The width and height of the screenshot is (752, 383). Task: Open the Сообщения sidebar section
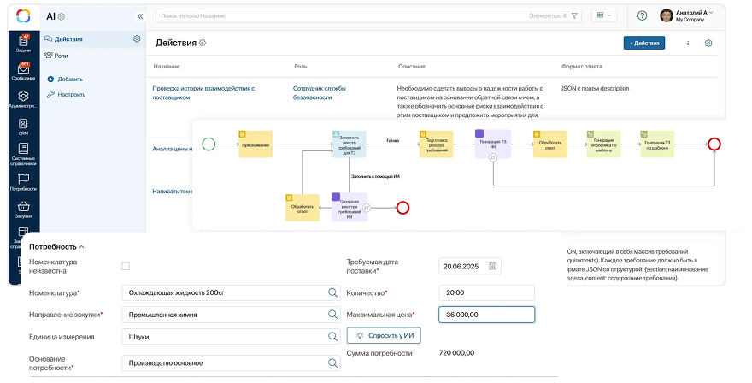pyautogui.click(x=23, y=71)
